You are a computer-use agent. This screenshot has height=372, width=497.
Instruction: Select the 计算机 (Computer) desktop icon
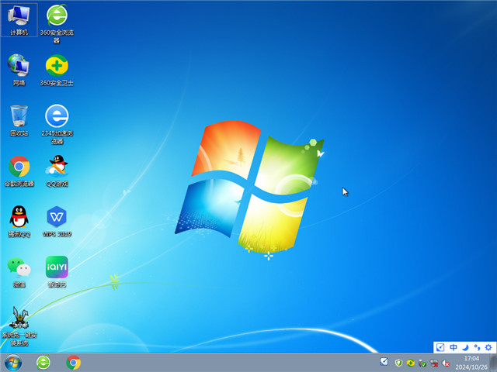click(19, 20)
